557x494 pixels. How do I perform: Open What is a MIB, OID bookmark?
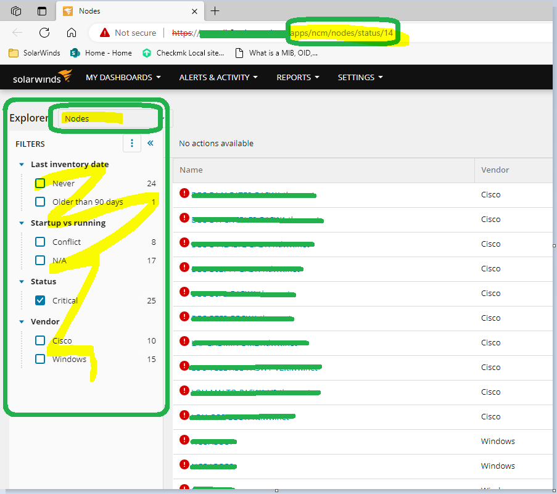277,53
